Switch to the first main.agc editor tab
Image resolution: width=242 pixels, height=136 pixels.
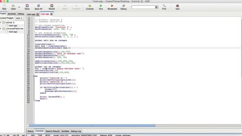31,14
